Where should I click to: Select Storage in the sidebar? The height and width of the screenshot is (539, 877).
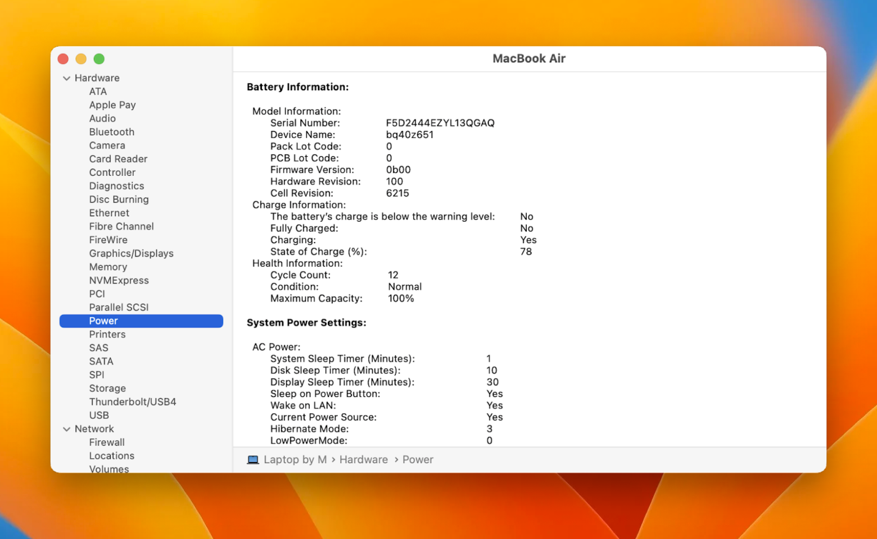pyautogui.click(x=107, y=388)
